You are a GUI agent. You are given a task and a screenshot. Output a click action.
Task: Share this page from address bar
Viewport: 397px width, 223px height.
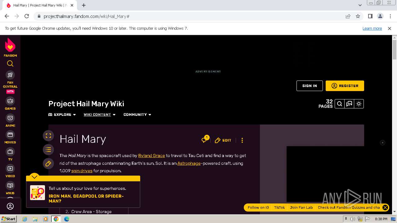(348, 16)
